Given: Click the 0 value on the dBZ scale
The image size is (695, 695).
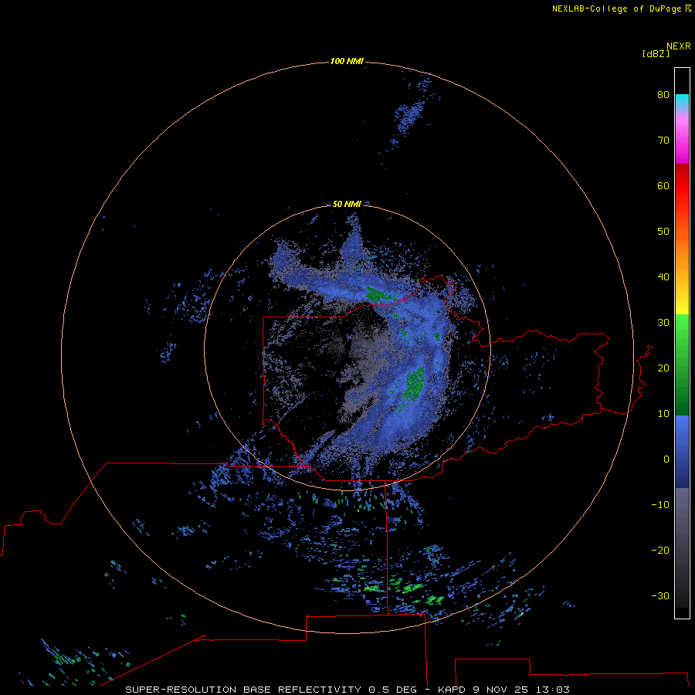Looking at the screenshot, I should [x=666, y=459].
